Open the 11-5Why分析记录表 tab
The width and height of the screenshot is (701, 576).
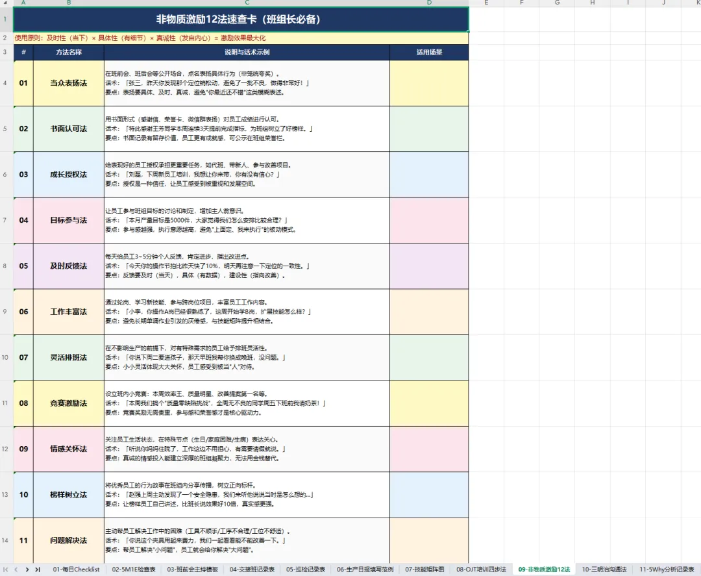[x=667, y=570]
